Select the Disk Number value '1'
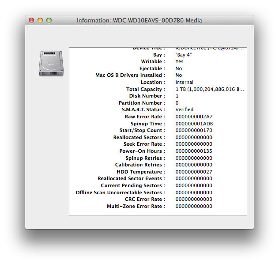 click(177, 96)
